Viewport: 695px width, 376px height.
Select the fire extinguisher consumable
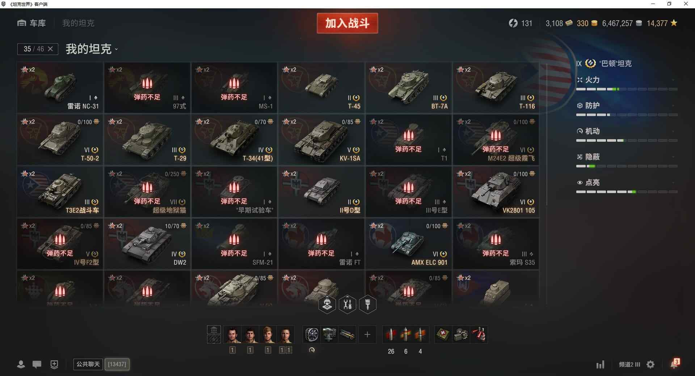tap(479, 334)
